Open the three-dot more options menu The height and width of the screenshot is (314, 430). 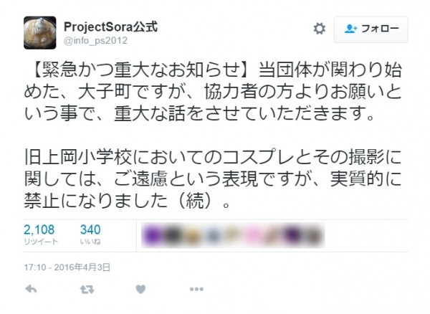coord(196,289)
